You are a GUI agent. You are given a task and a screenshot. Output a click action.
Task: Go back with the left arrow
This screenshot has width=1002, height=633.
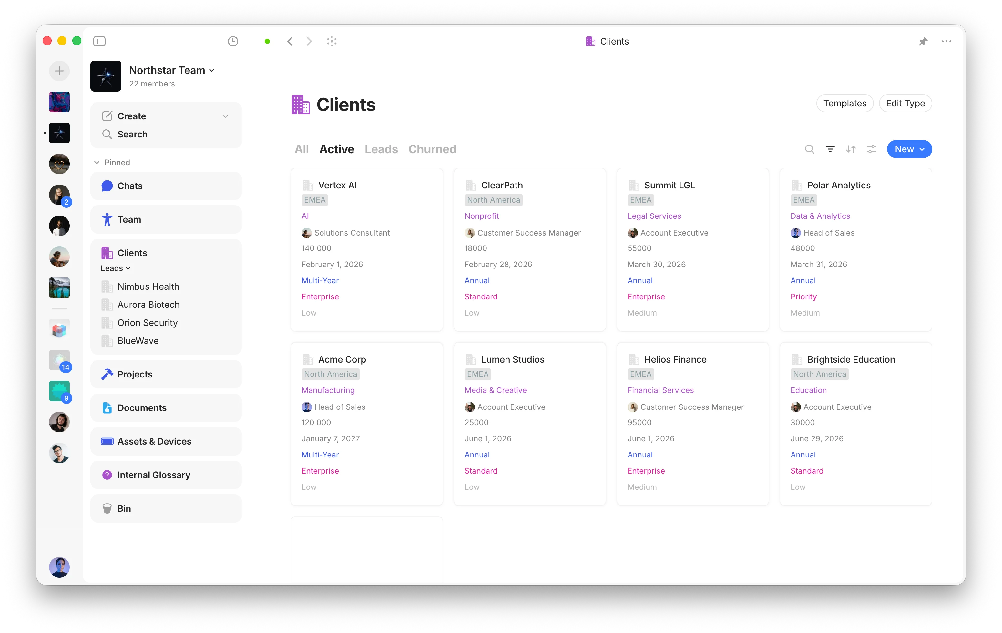pyautogui.click(x=290, y=41)
